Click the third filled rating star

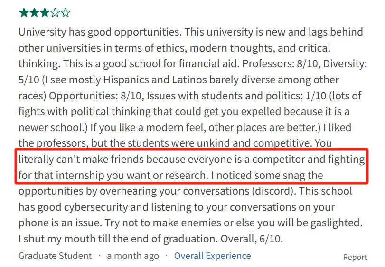point(45,13)
